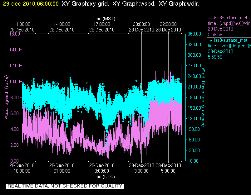Click the 90.00 wind direction tick label
The height and width of the screenshot is (195, 251).
[194, 129]
